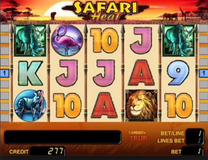Click the pink J on top row

pyautogui.click(x=141, y=41)
